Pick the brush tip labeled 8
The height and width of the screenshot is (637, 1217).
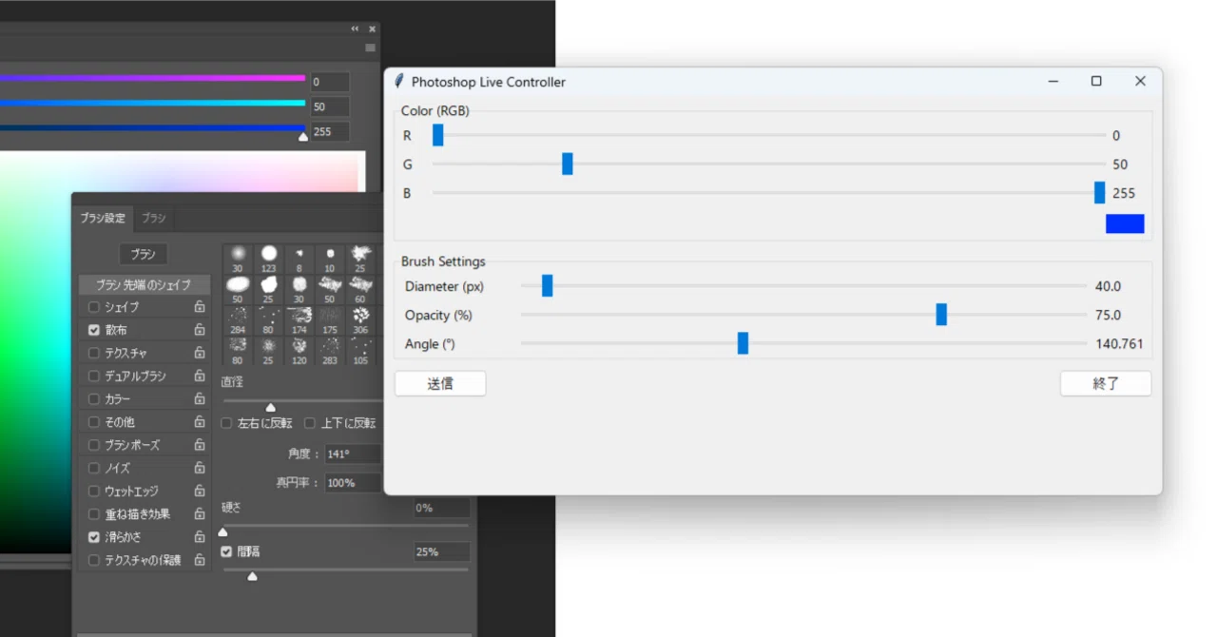299,259
